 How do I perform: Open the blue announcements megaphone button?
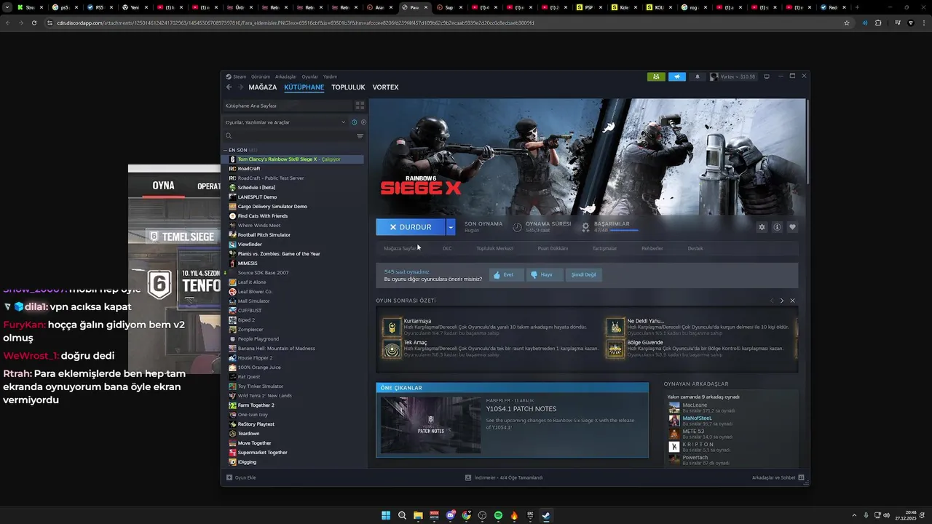point(677,76)
